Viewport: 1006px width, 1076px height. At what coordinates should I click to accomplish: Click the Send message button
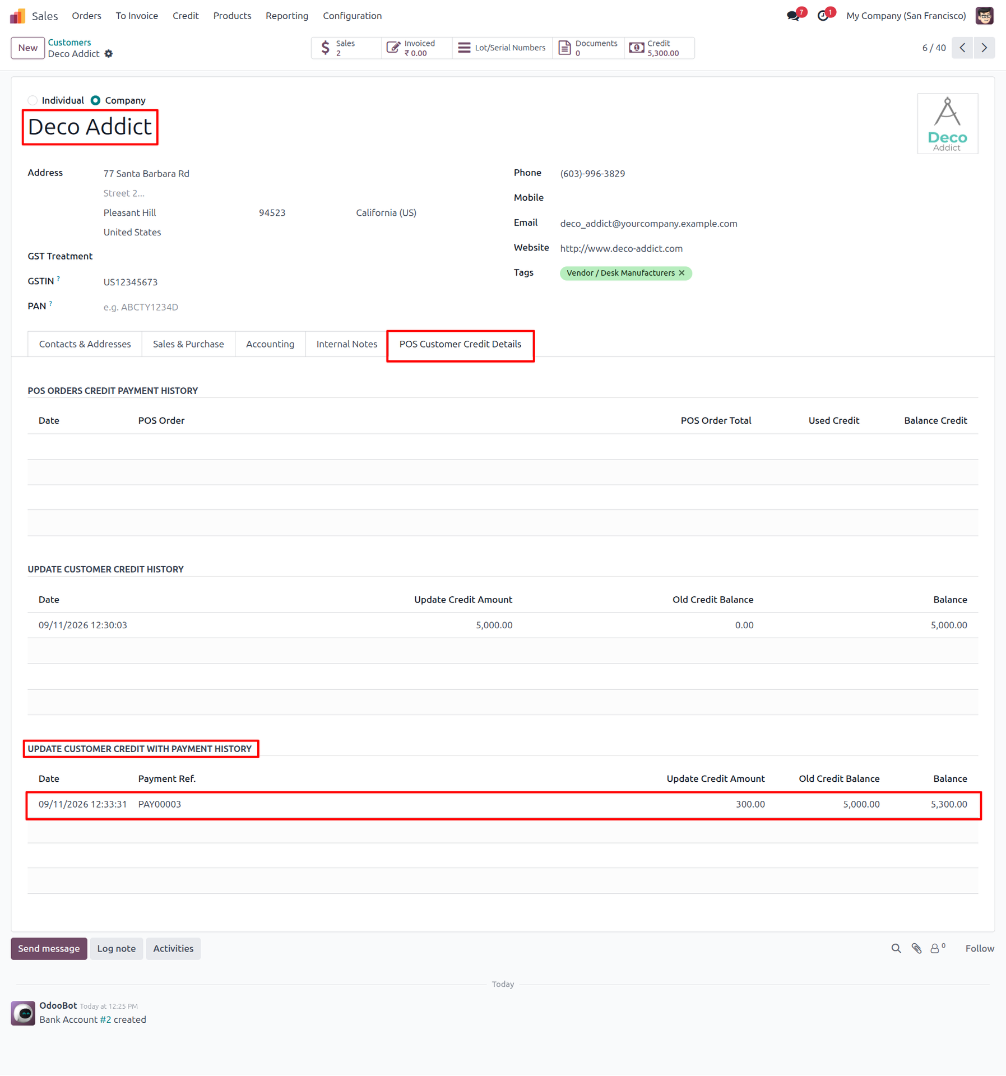pyautogui.click(x=49, y=948)
